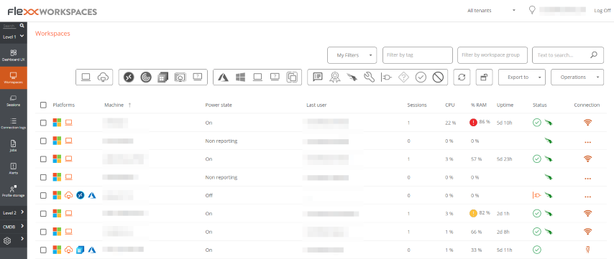Filter by stacked windows broker icon
Screen dimensions: 614x259
(x=162, y=77)
